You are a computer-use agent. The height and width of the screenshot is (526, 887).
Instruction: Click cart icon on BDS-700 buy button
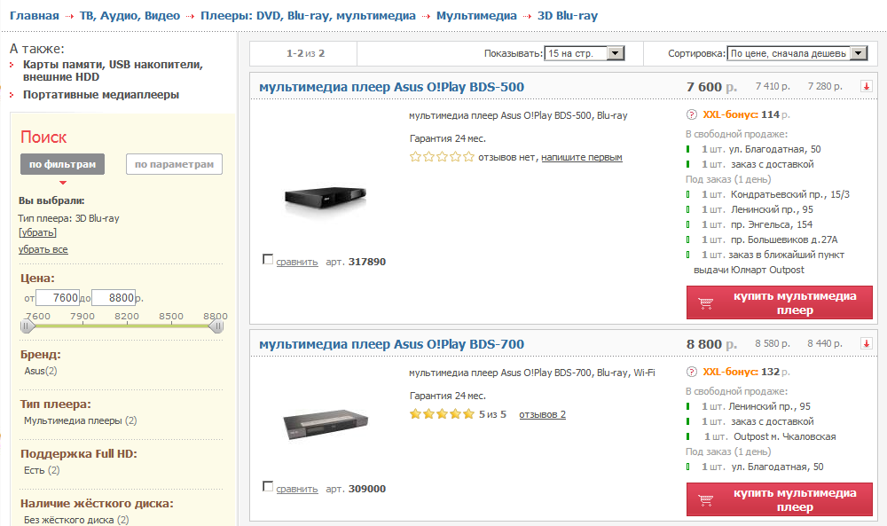(706, 499)
